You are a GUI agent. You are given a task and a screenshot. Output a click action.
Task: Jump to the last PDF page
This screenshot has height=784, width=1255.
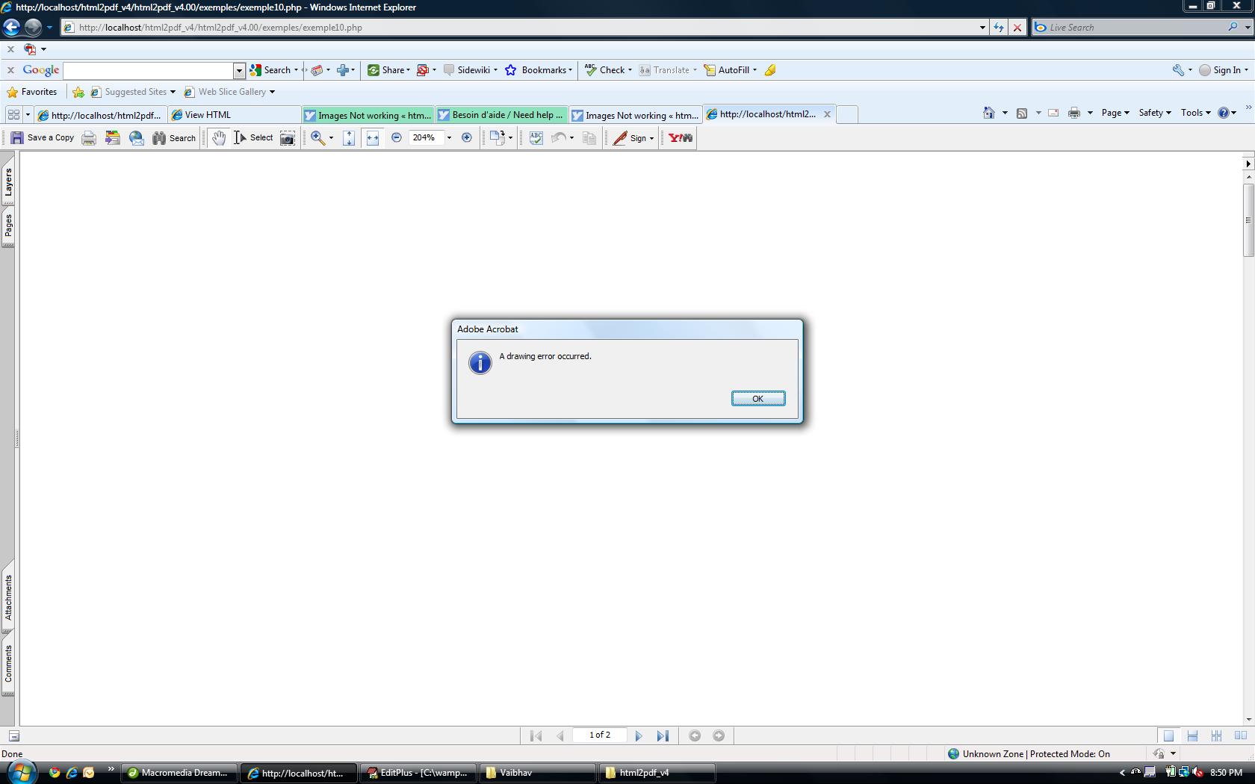pyautogui.click(x=663, y=736)
